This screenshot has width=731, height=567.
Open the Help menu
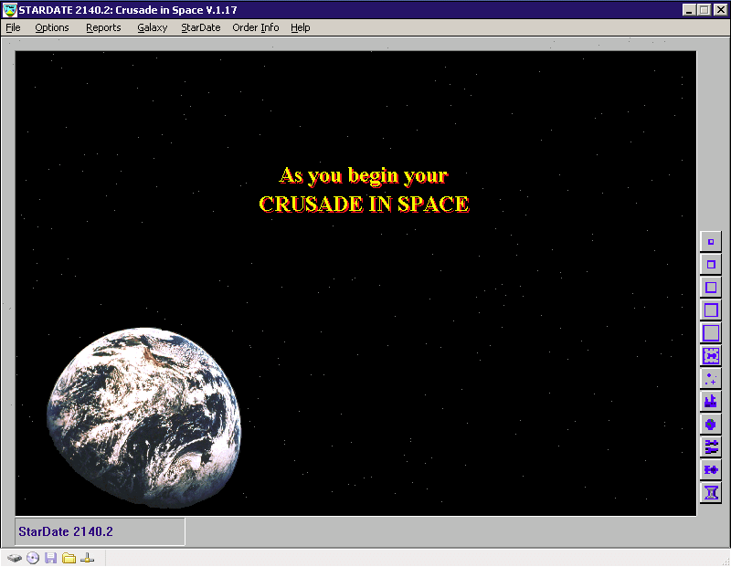click(301, 27)
